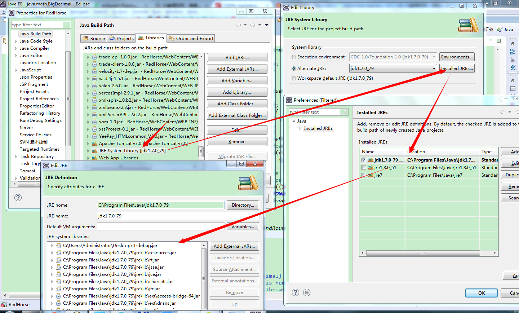The height and width of the screenshot is (313, 519).
Task: Click the back arrow in Installed JREs header
Action: (503, 112)
